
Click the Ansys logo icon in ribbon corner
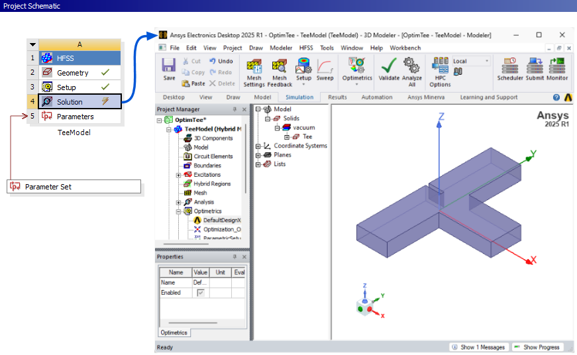[x=568, y=97]
